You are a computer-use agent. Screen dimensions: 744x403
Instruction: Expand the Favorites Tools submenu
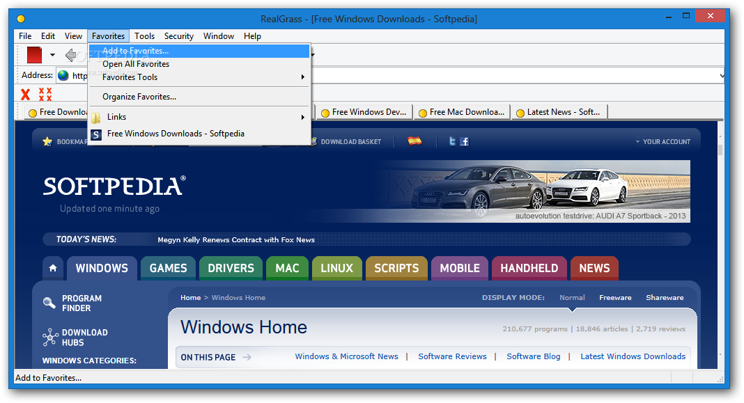pos(199,77)
